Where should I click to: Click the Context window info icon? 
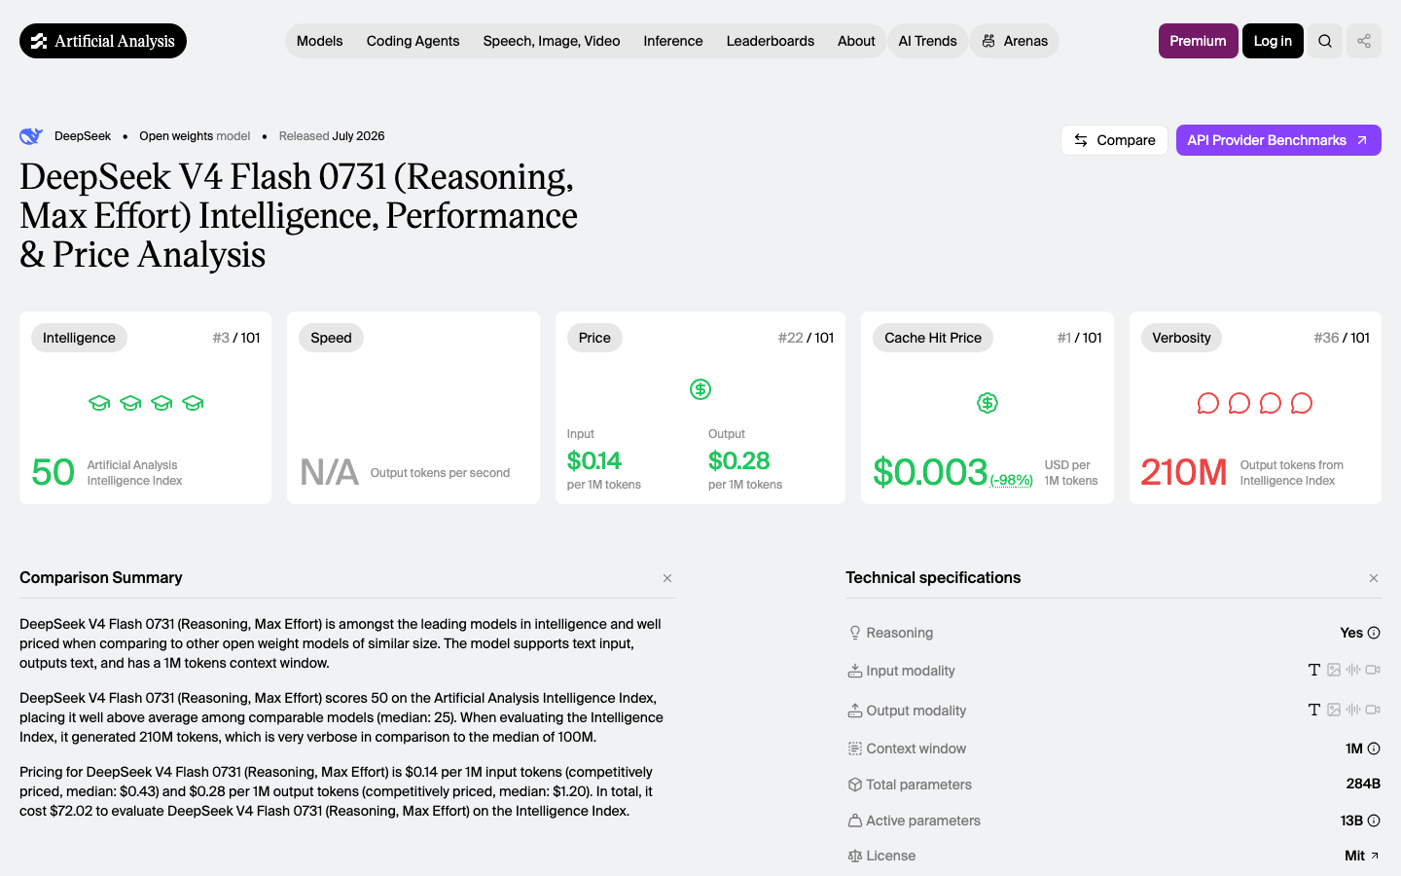1374,748
